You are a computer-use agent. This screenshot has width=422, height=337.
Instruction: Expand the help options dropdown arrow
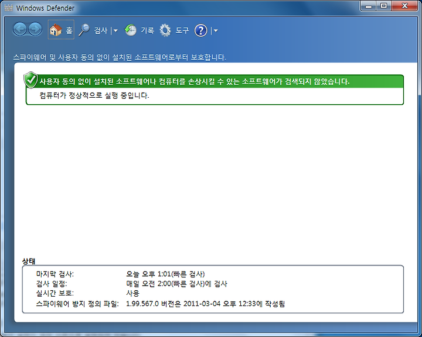(216, 30)
